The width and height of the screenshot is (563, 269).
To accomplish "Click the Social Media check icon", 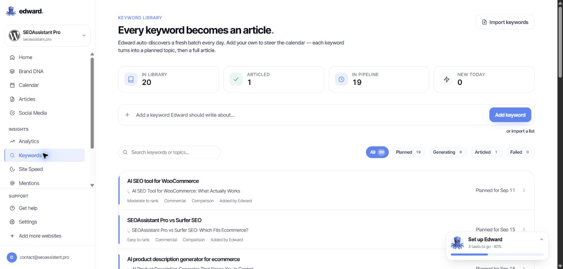I will [x=12, y=113].
